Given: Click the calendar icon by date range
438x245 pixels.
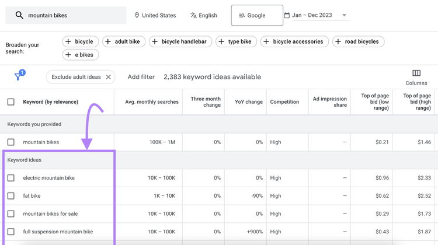Looking at the screenshot, I should (x=287, y=15).
